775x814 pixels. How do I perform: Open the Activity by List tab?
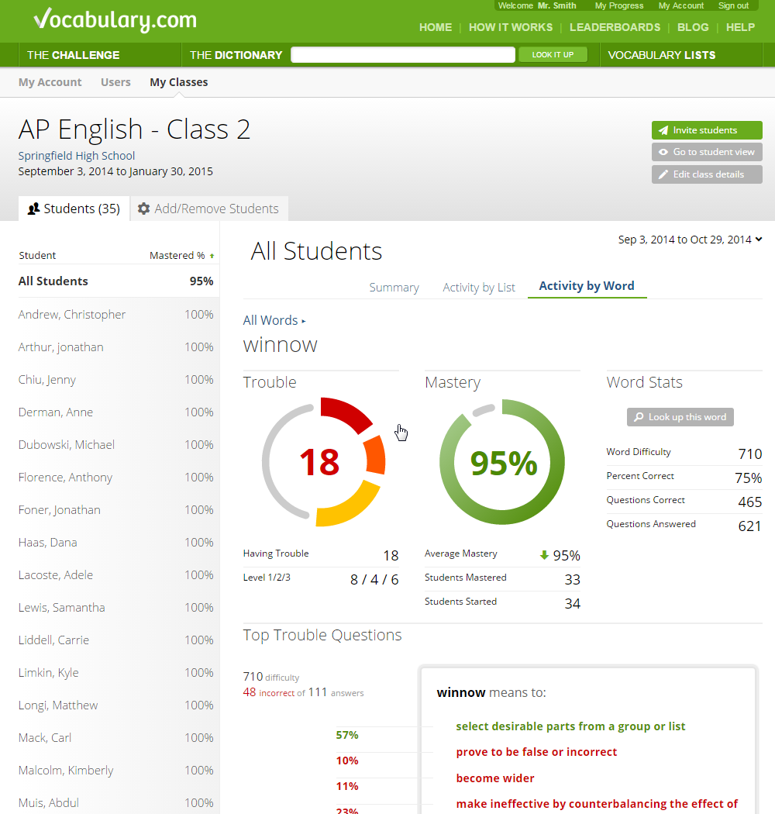[x=479, y=288]
